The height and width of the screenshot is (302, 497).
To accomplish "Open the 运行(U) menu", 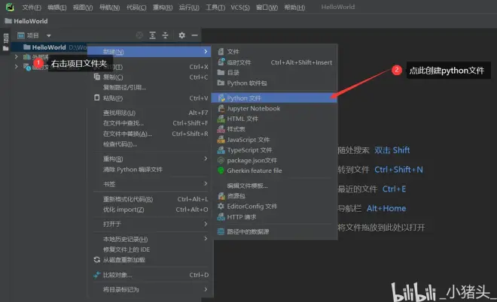I will coord(189,7).
